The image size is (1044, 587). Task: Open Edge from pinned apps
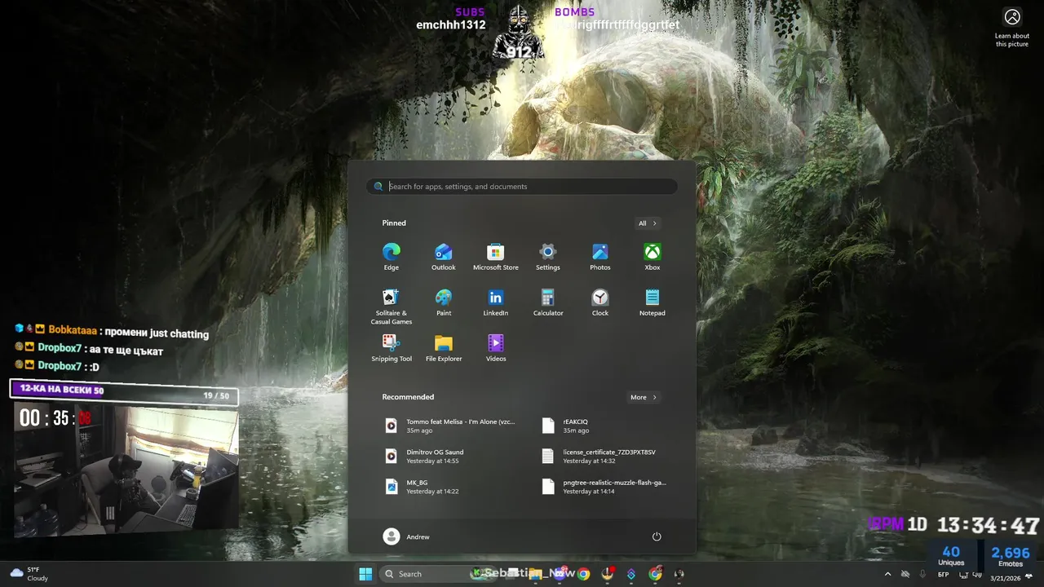(x=391, y=257)
